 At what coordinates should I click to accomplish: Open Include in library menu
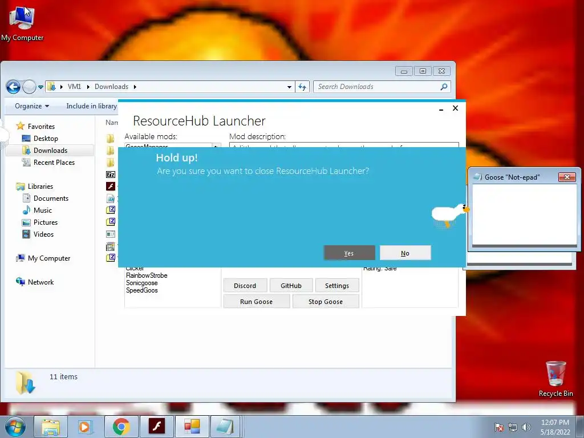tap(92, 106)
